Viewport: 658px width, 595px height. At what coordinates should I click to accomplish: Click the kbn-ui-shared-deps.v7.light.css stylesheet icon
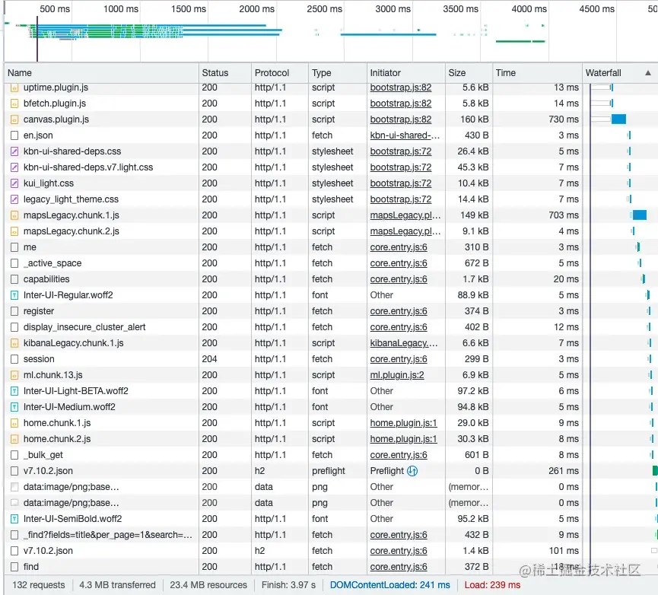pos(14,167)
